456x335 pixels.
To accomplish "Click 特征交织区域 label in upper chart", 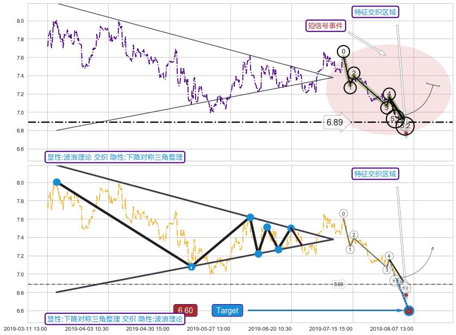I will click(x=375, y=12).
